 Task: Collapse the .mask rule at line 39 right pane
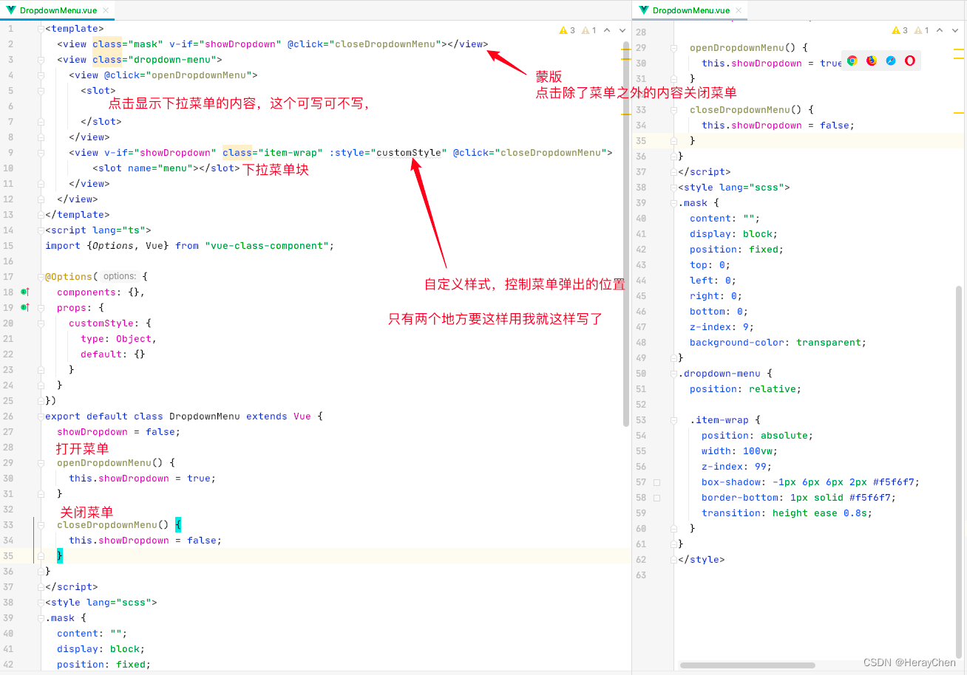674,202
